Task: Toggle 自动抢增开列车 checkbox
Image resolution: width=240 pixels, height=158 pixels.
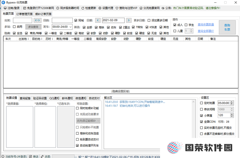Action: click(x=77, y=146)
